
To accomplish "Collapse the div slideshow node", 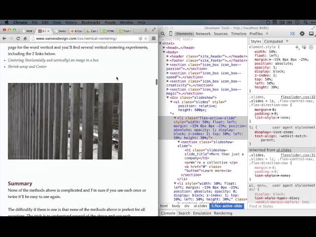I will click(x=168, y=98).
